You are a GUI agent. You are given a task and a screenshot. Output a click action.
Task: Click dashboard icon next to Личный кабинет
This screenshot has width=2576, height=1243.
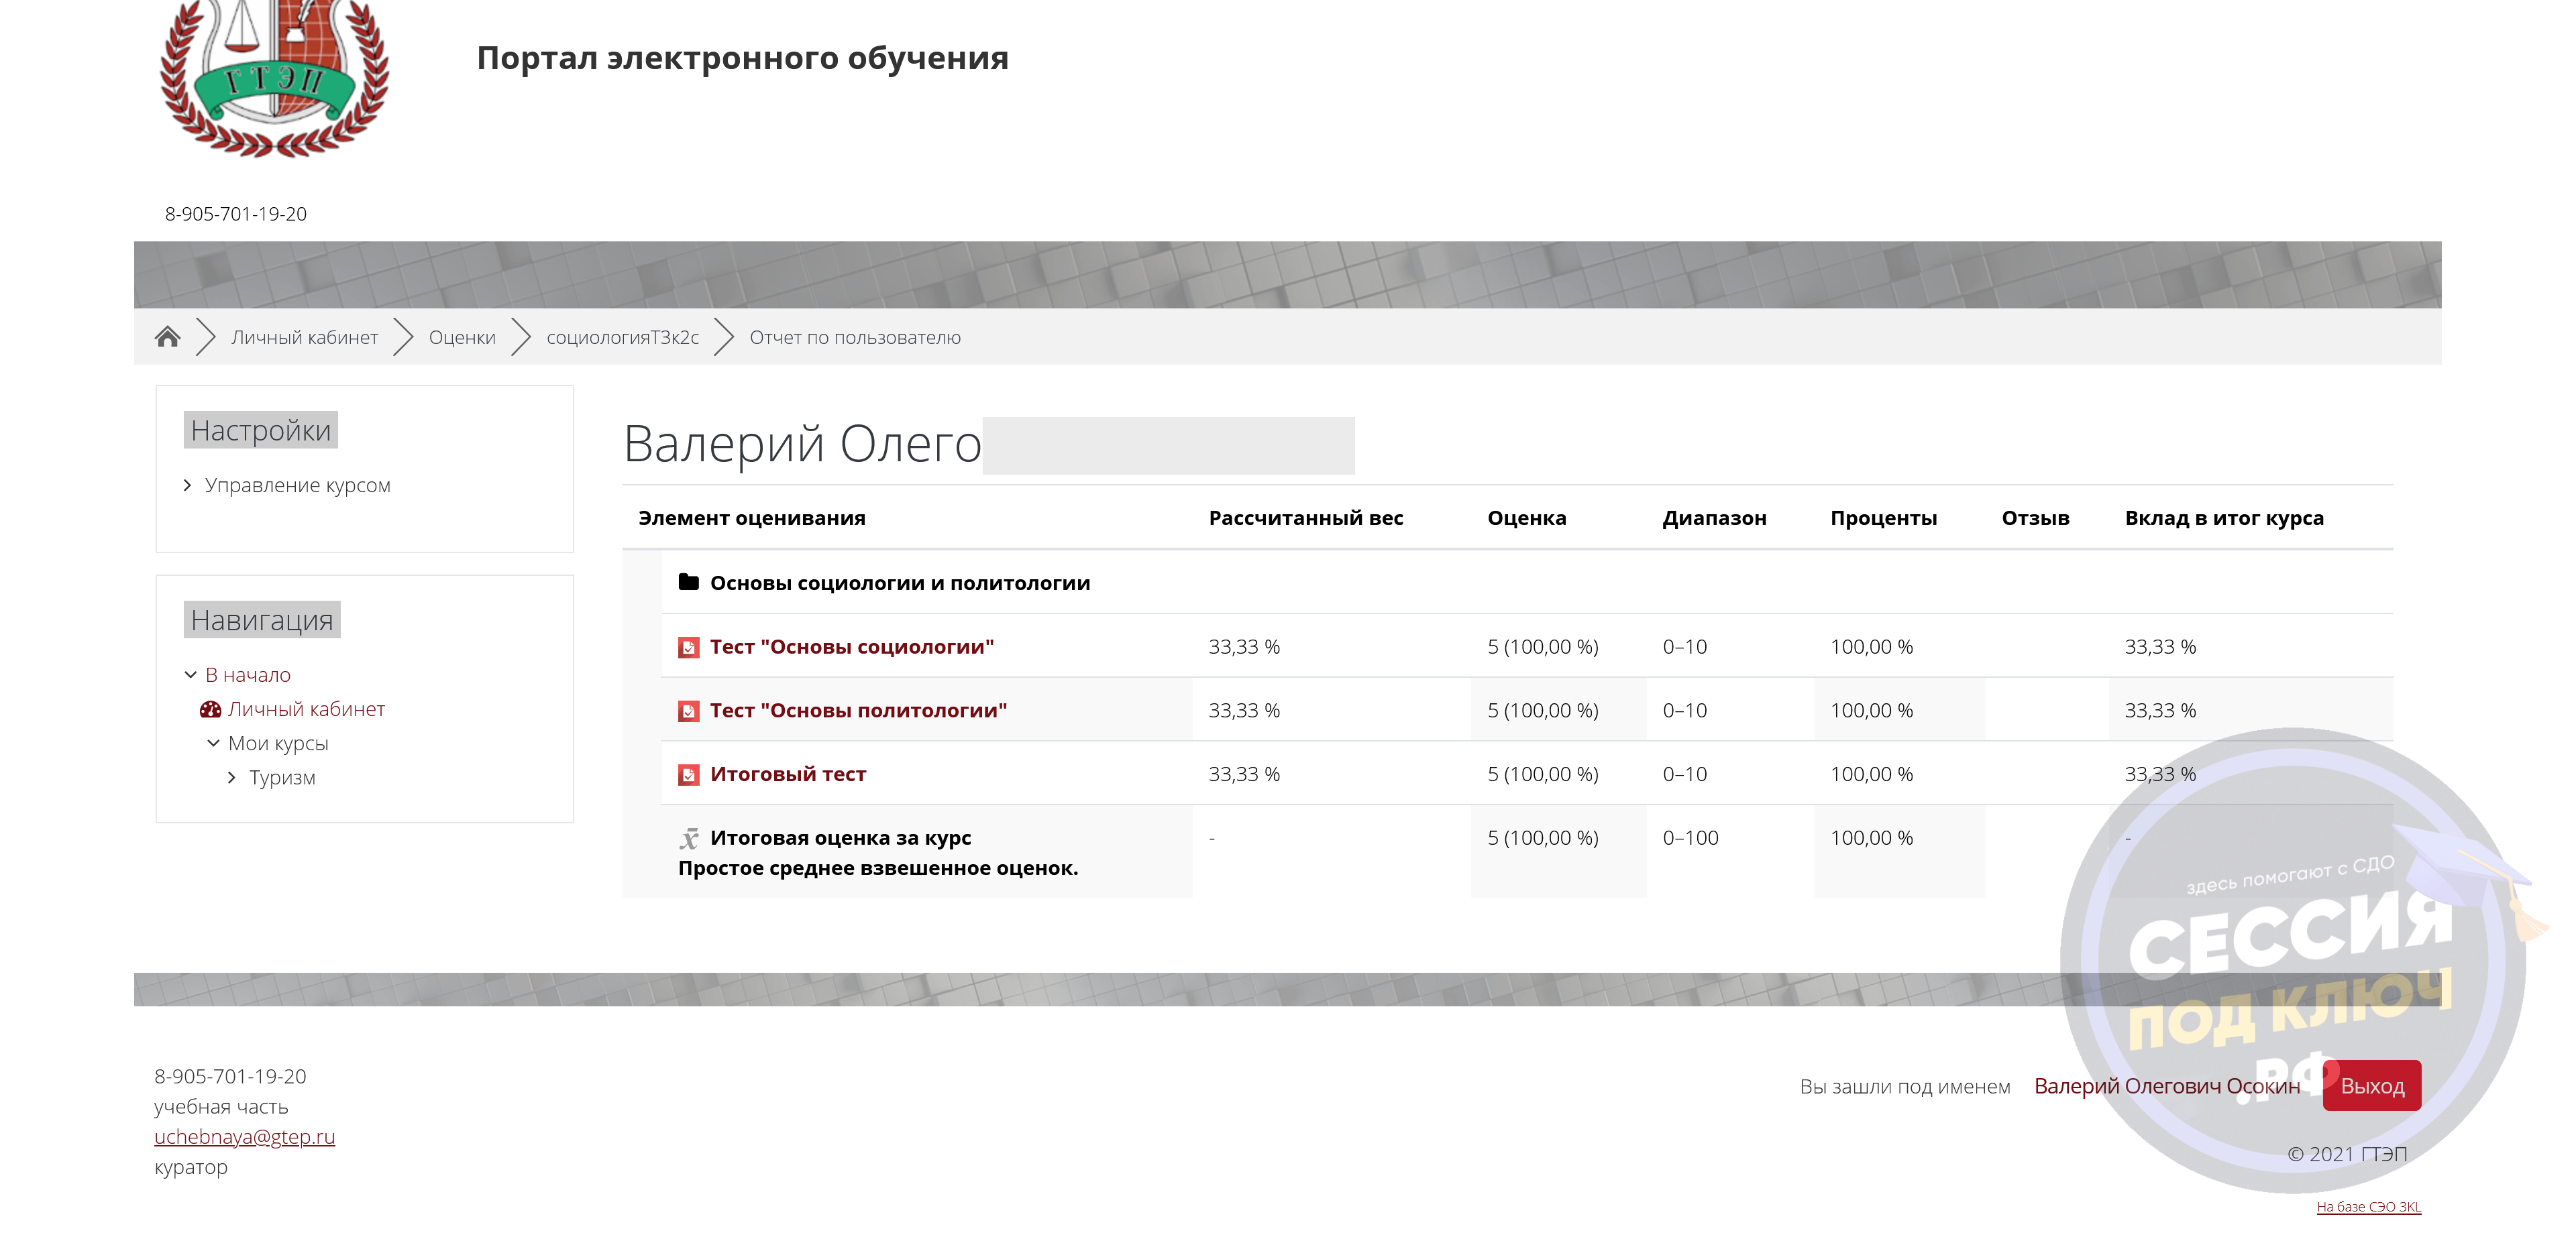click(x=210, y=709)
